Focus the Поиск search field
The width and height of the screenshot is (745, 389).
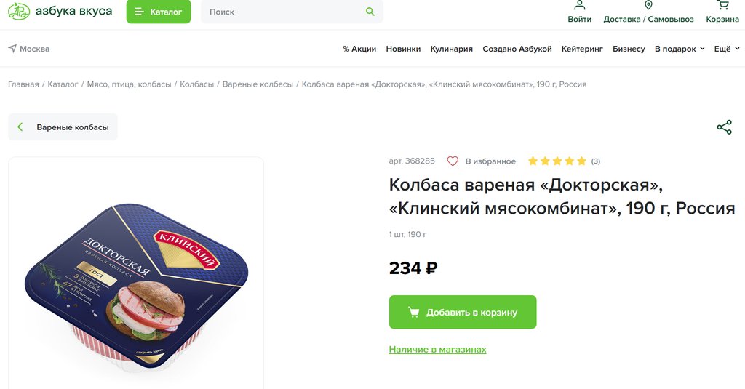tap(285, 12)
